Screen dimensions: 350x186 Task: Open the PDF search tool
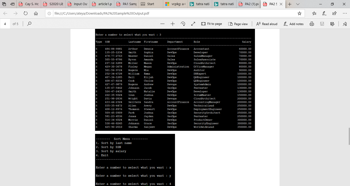29,24
